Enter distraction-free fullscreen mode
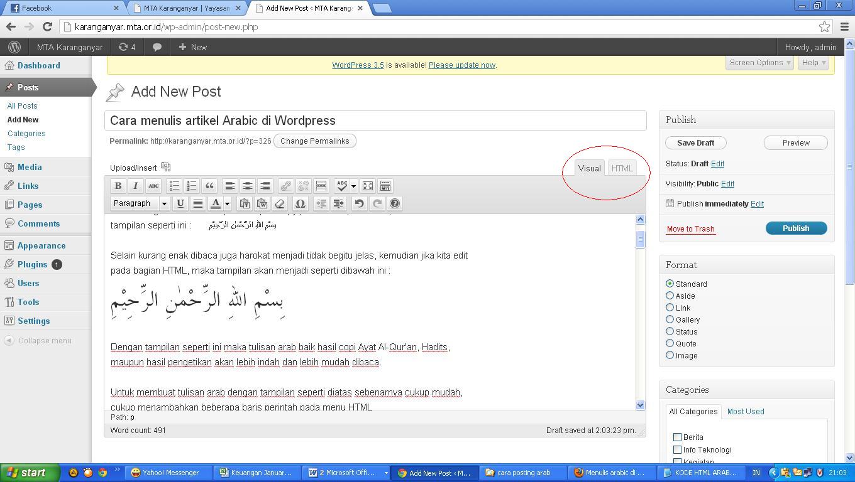 pos(368,186)
